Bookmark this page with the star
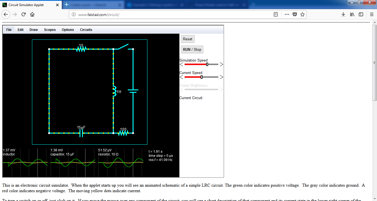Screen dimensions: 377x201 (302, 14)
